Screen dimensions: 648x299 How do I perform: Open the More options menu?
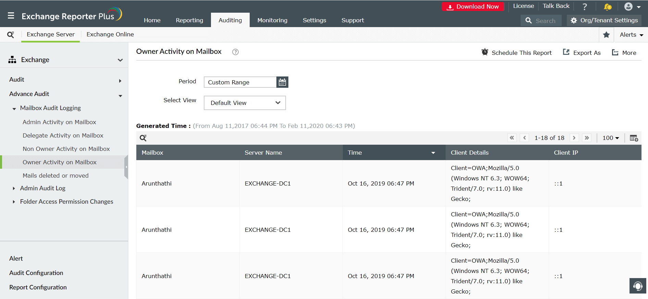click(x=624, y=52)
